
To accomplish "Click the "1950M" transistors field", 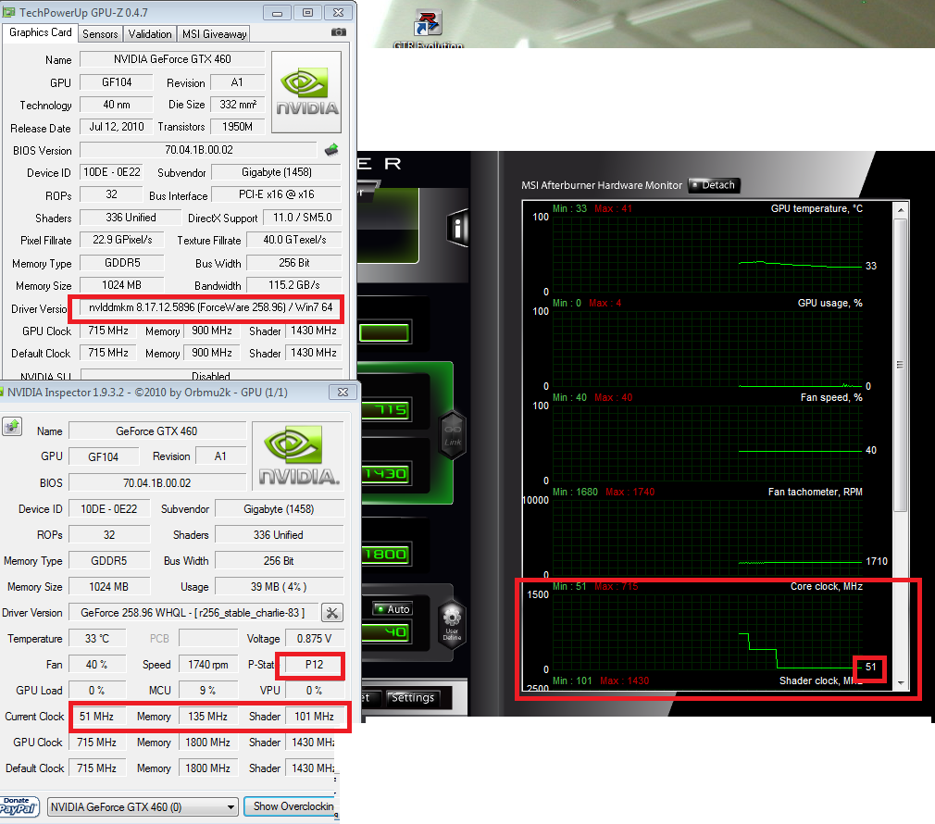I will coord(237,127).
